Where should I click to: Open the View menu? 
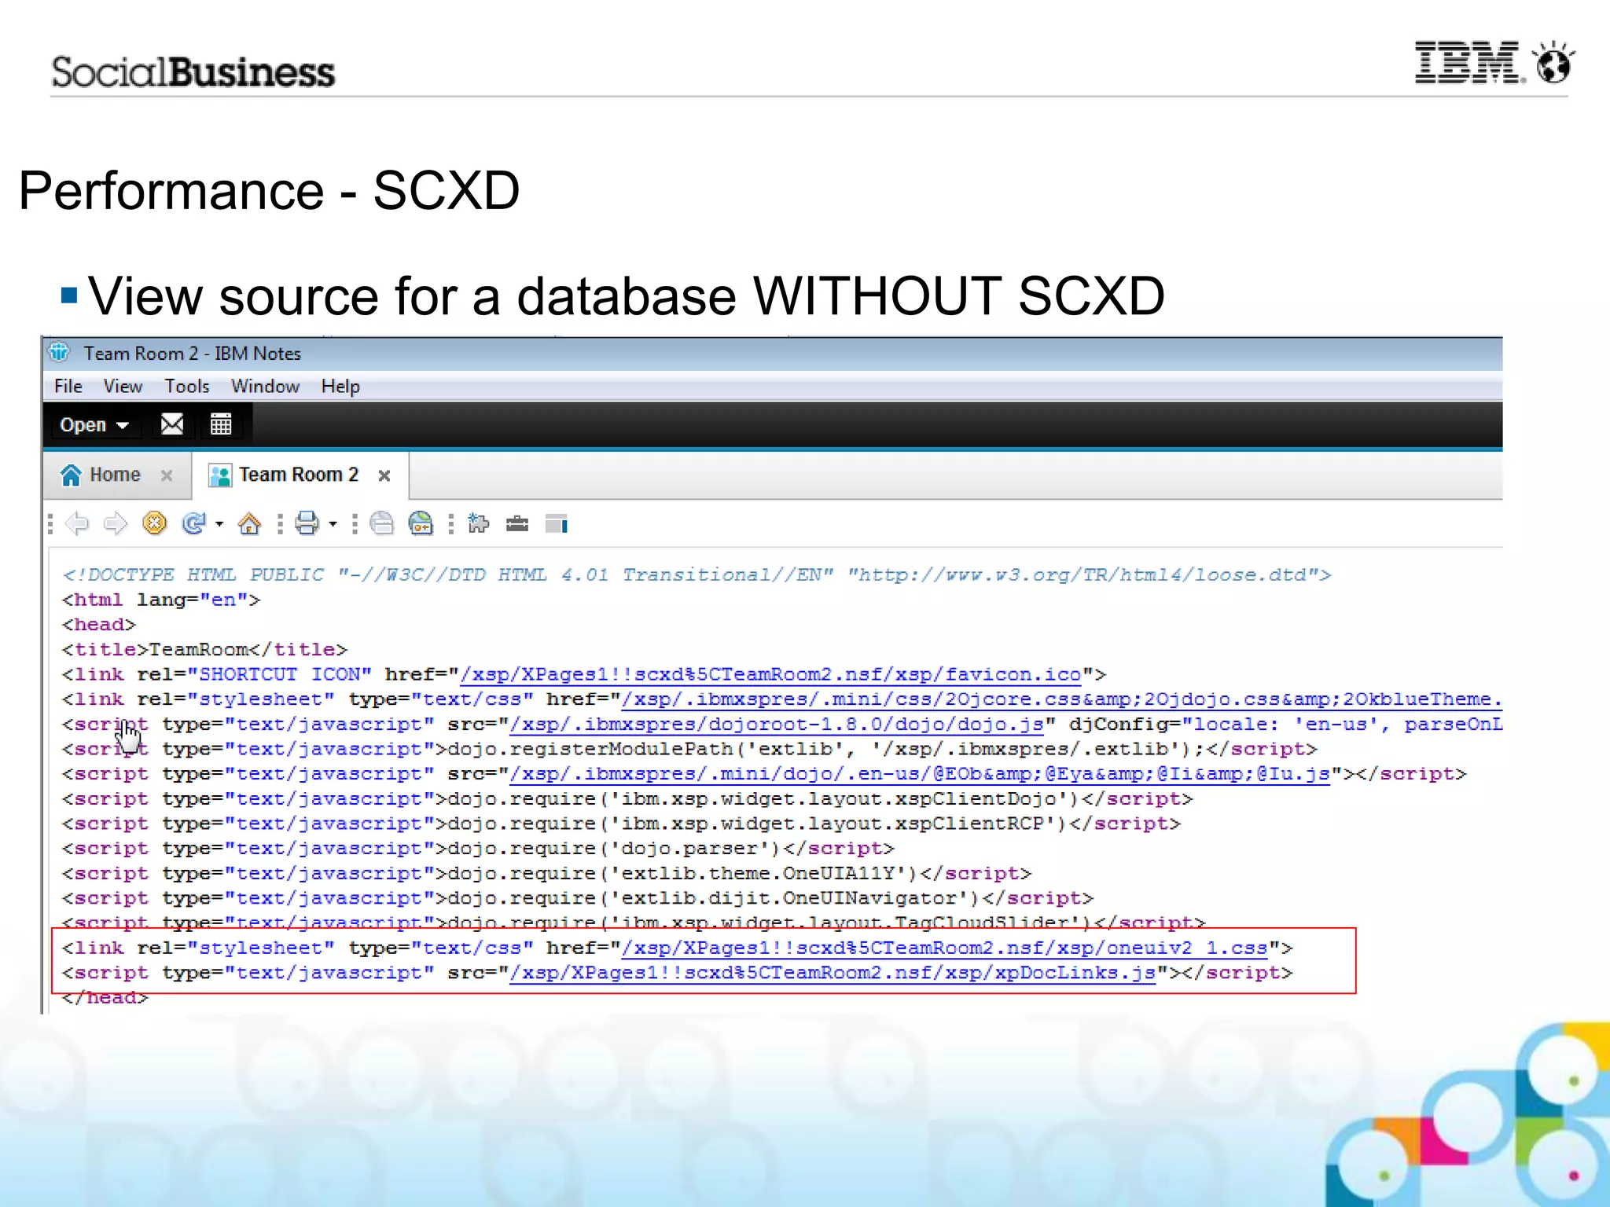pos(123,387)
